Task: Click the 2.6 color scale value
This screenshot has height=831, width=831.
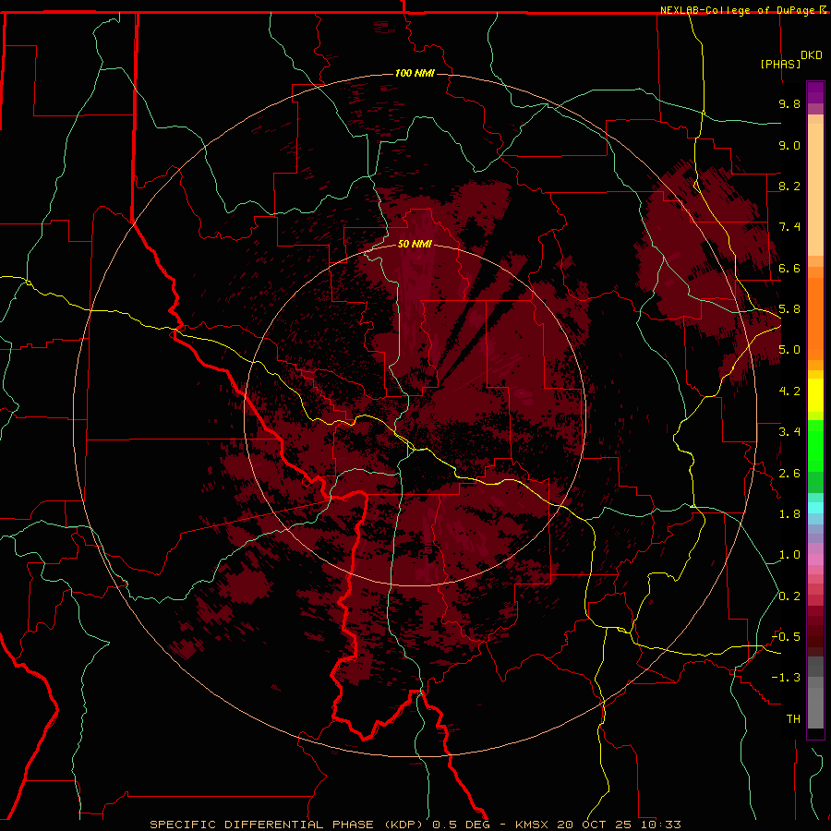Action: (789, 474)
